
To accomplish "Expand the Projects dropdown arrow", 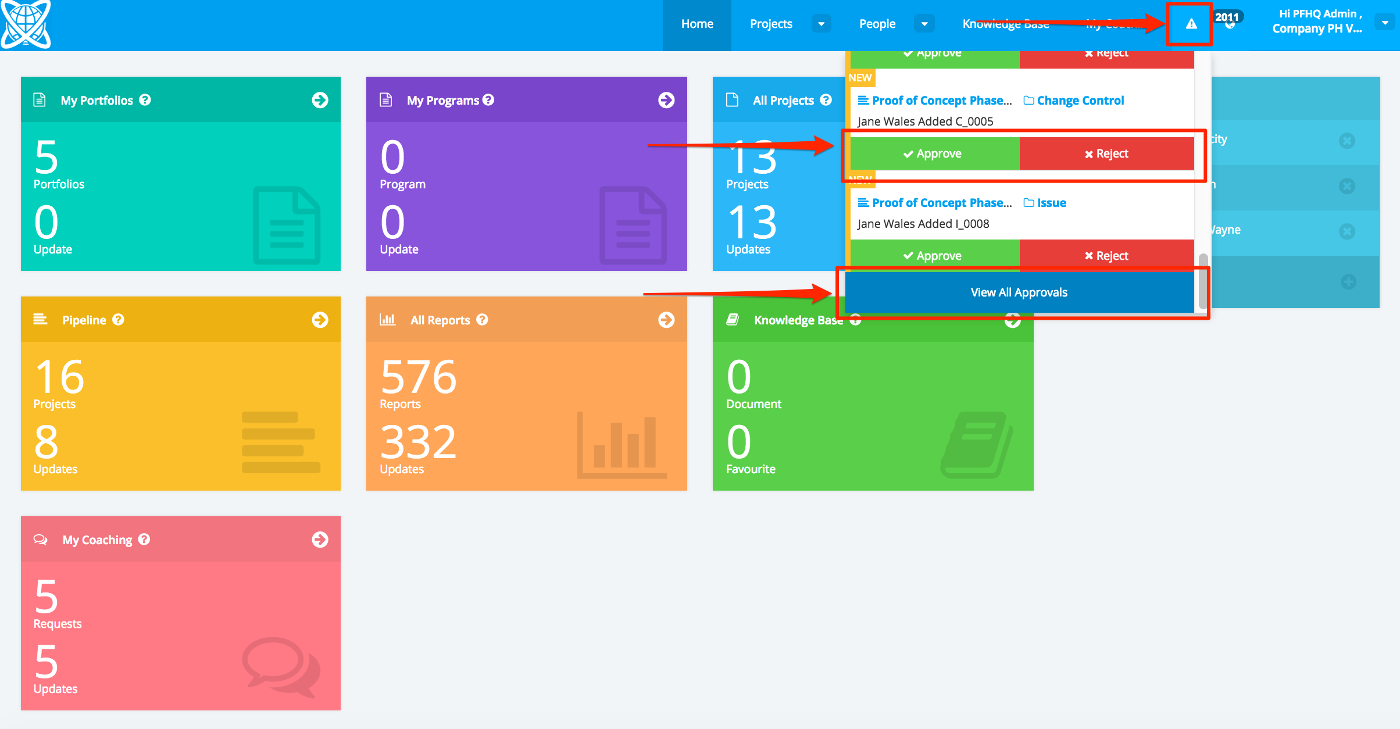I will pyautogui.click(x=821, y=24).
